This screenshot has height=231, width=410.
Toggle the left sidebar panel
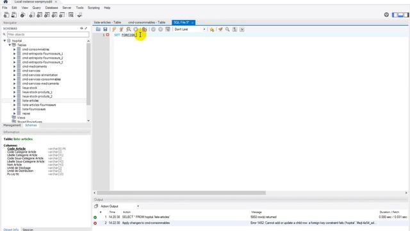(x=395, y=15)
